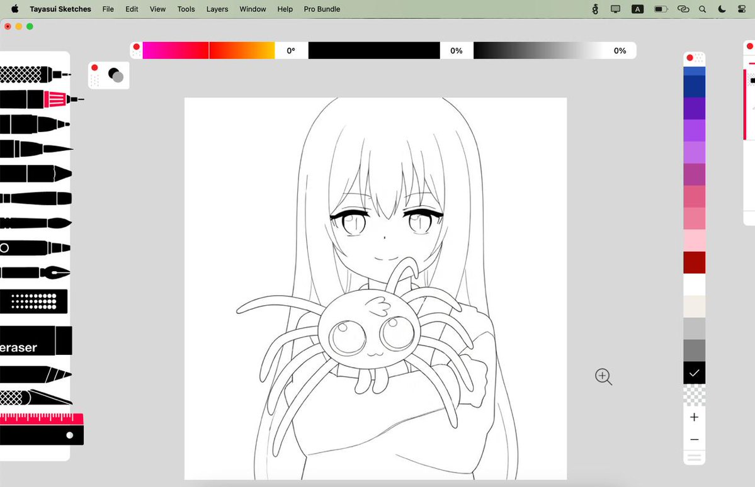Open the Tools menu
The height and width of the screenshot is (487, 755).
coord(186,9)
